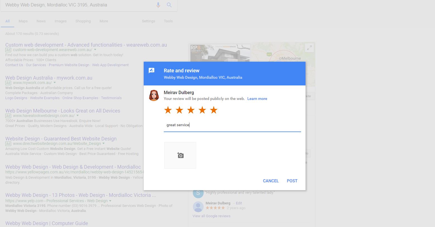Open the More search menu
435x227 pixels.
[x=104, y=21]
